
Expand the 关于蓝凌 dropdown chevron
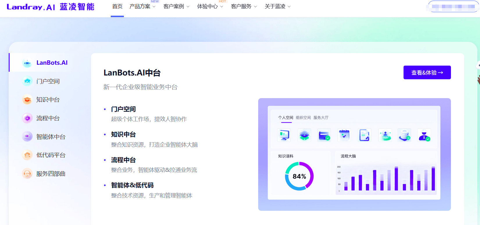coord(289,7)
